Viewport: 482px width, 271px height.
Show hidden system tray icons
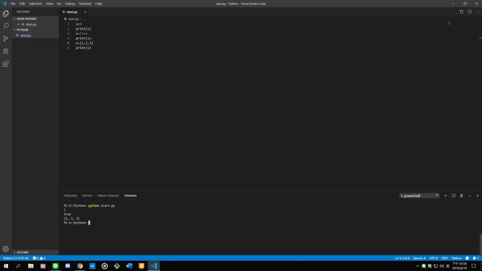coord(418,266)
